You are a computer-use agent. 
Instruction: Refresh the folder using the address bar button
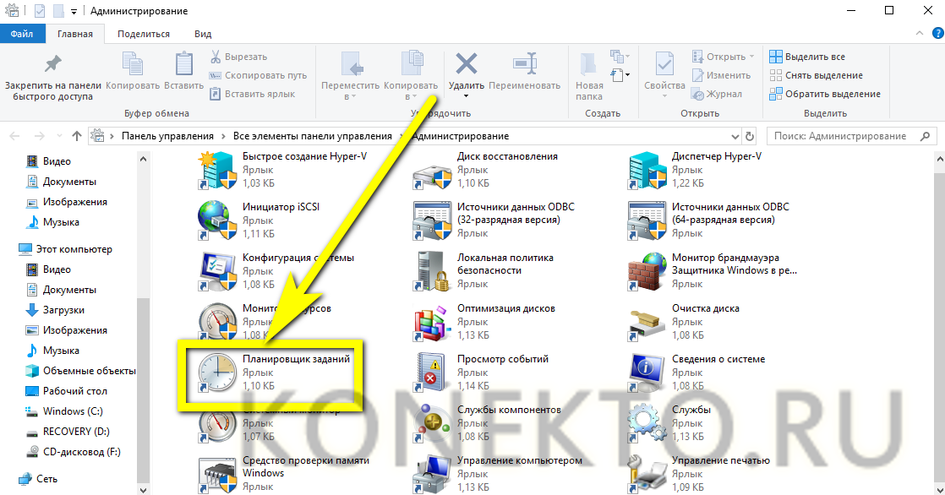(749, 136)
